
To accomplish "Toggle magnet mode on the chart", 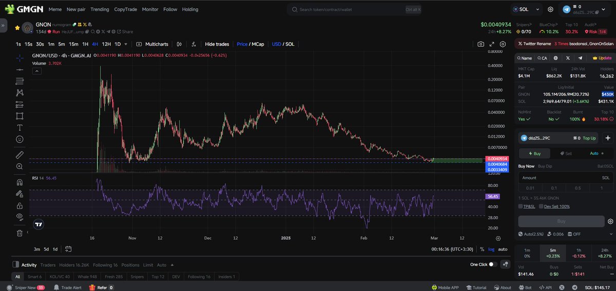I will coord(20,182).
